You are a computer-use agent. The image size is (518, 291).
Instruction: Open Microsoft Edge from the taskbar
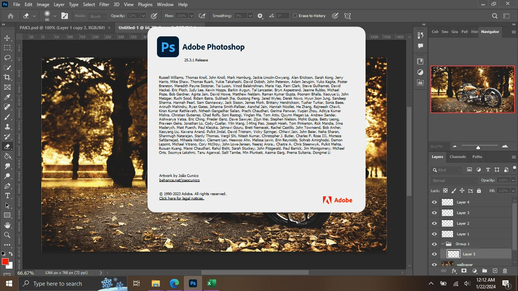[174, 283]
